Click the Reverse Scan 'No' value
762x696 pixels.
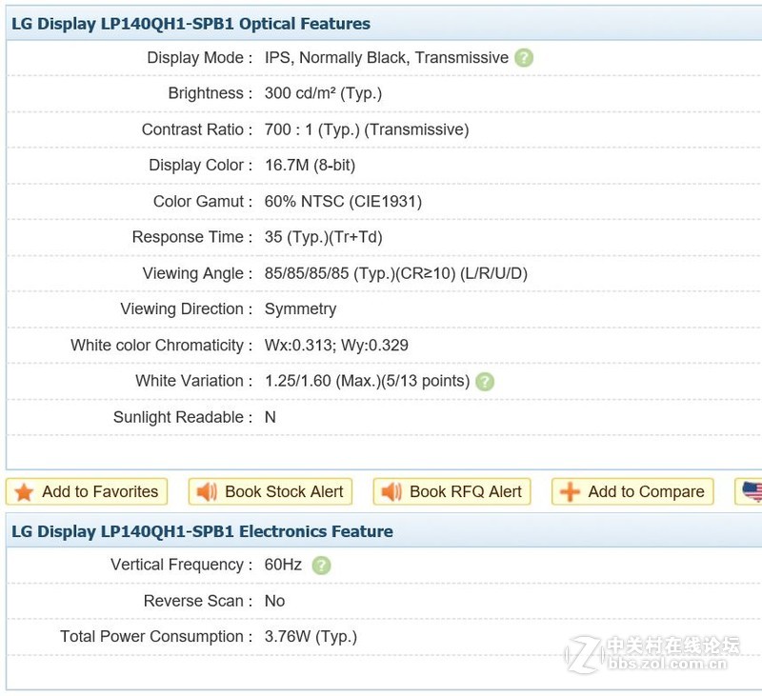point(274,601)
